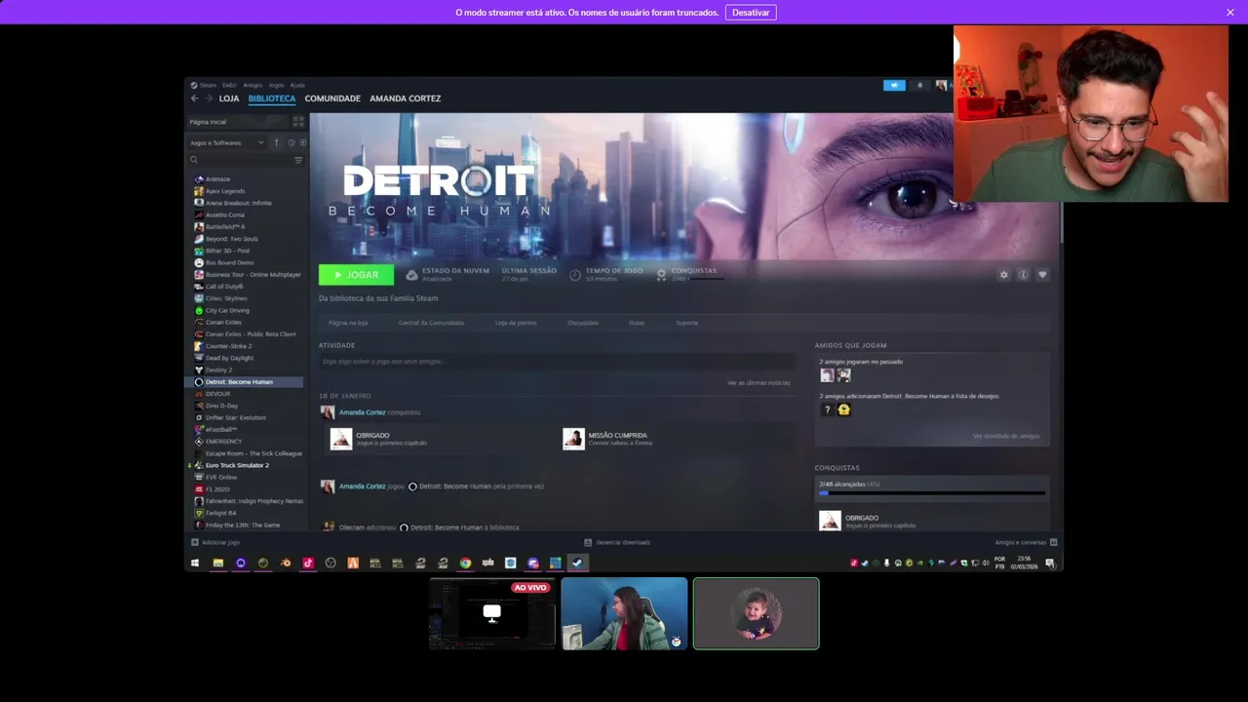The width and height of the screenshot is (1248, 702).
Task: Expand the Jogos e Softwares dropdown
Action: [227, 143]
